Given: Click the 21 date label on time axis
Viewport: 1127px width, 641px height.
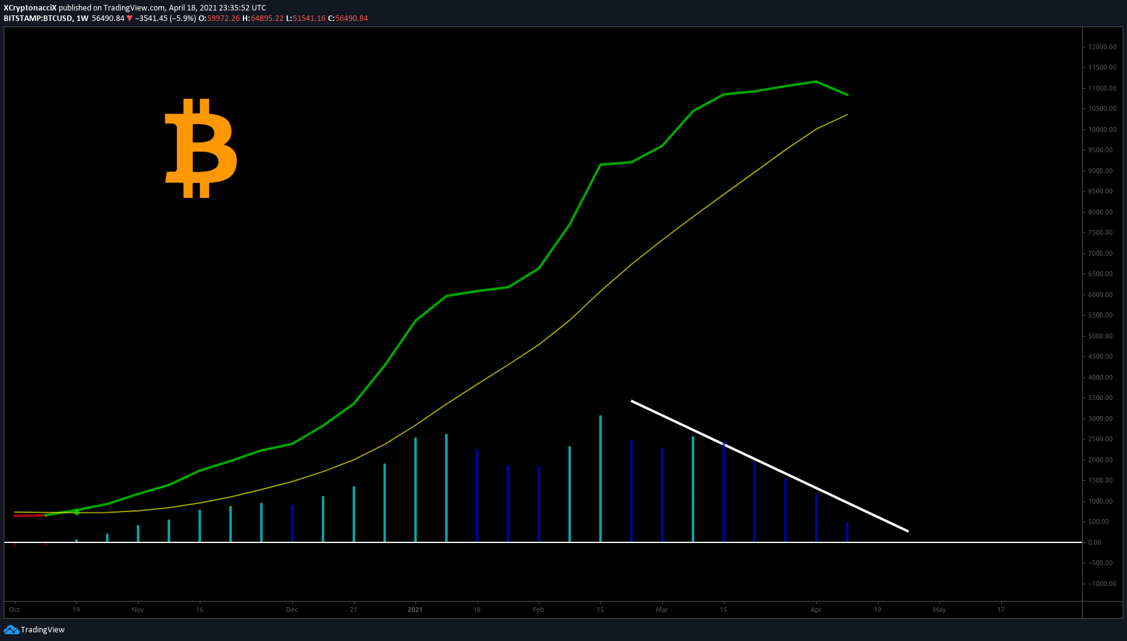Looking at the screenshot, I should click(x=353, y=610).
